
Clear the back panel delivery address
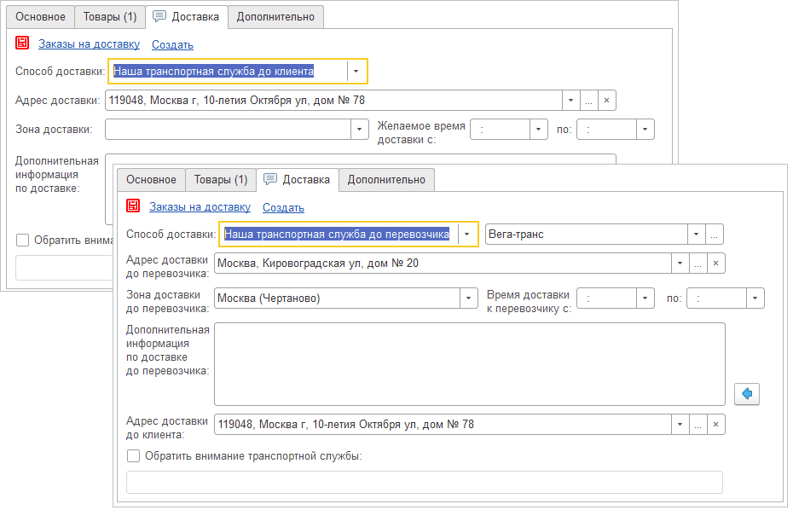point(606,101)
